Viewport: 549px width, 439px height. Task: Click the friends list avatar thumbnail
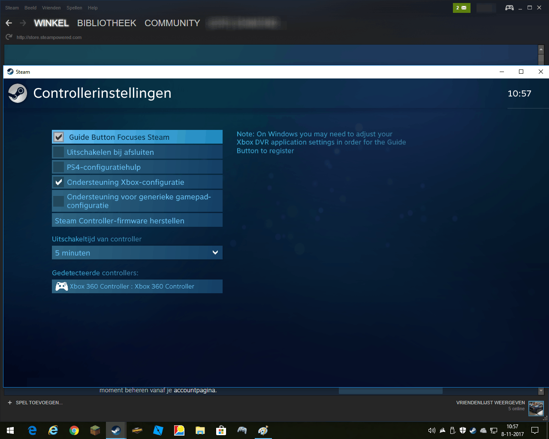coord(536,408)
